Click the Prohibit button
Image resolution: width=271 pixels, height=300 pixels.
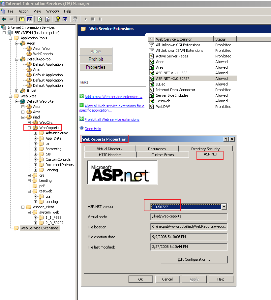click(x=96, y=59)
